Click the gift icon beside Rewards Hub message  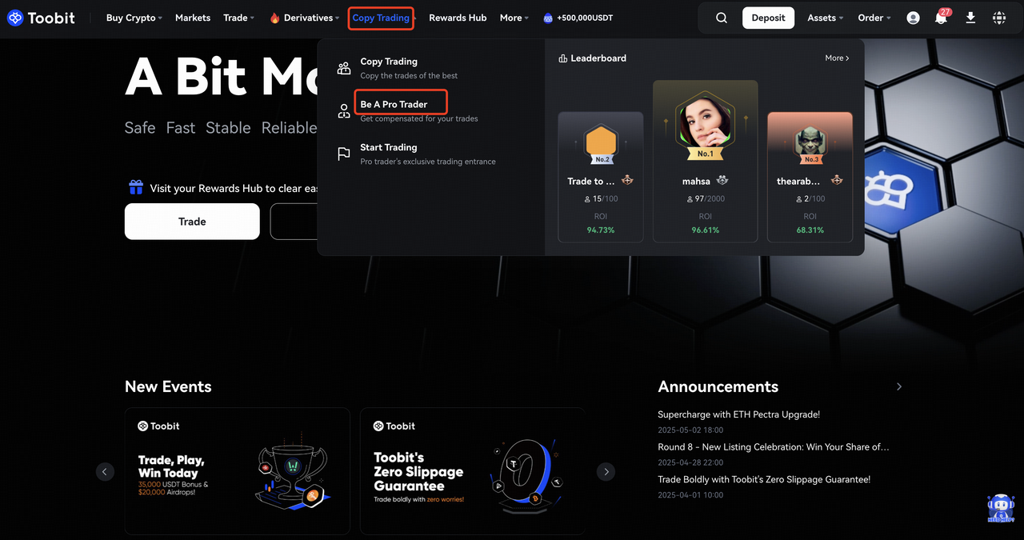coord(136,188)
